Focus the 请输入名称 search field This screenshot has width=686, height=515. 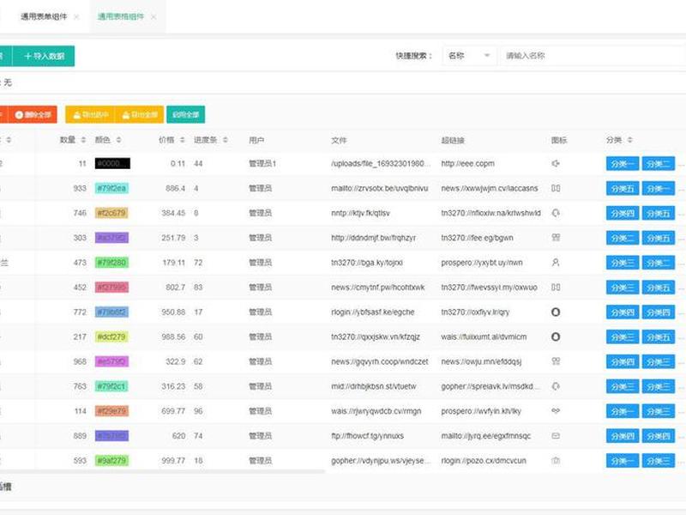point(593,56)
